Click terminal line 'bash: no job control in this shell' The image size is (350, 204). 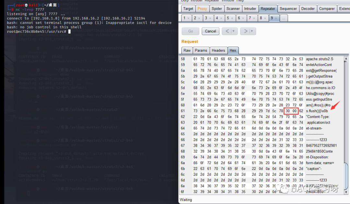[x=44, y=27]
